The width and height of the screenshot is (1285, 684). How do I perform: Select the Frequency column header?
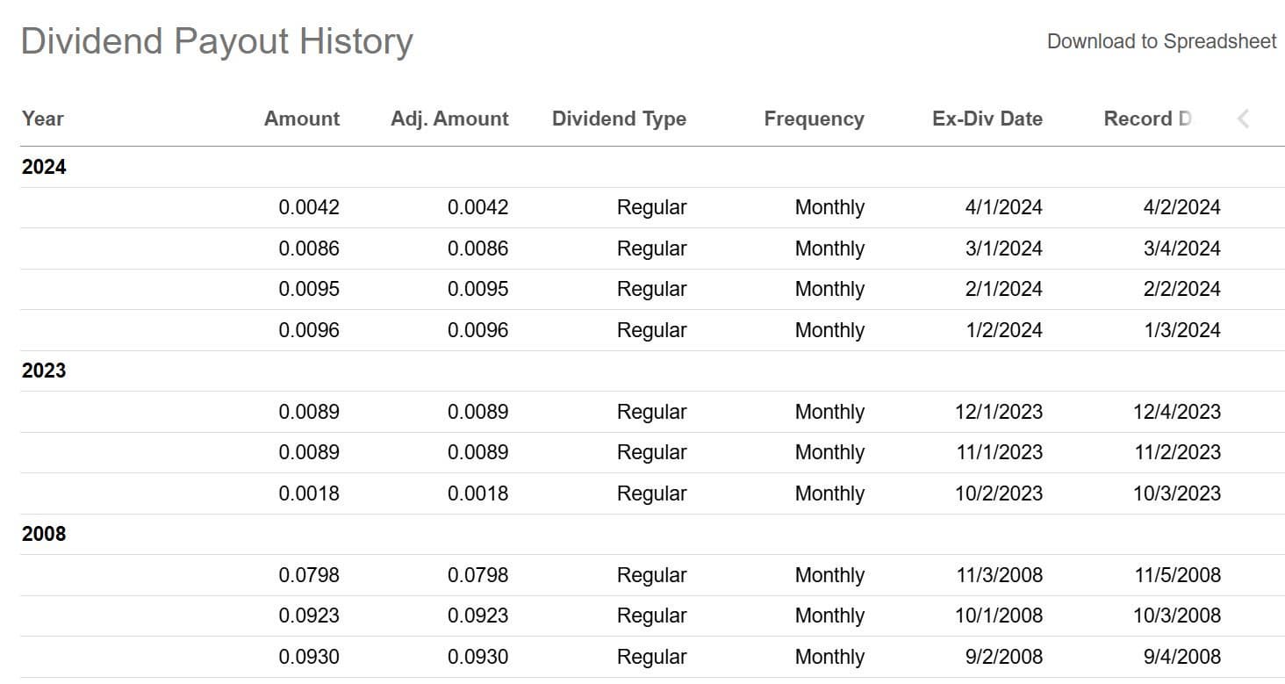pos(814,119)
